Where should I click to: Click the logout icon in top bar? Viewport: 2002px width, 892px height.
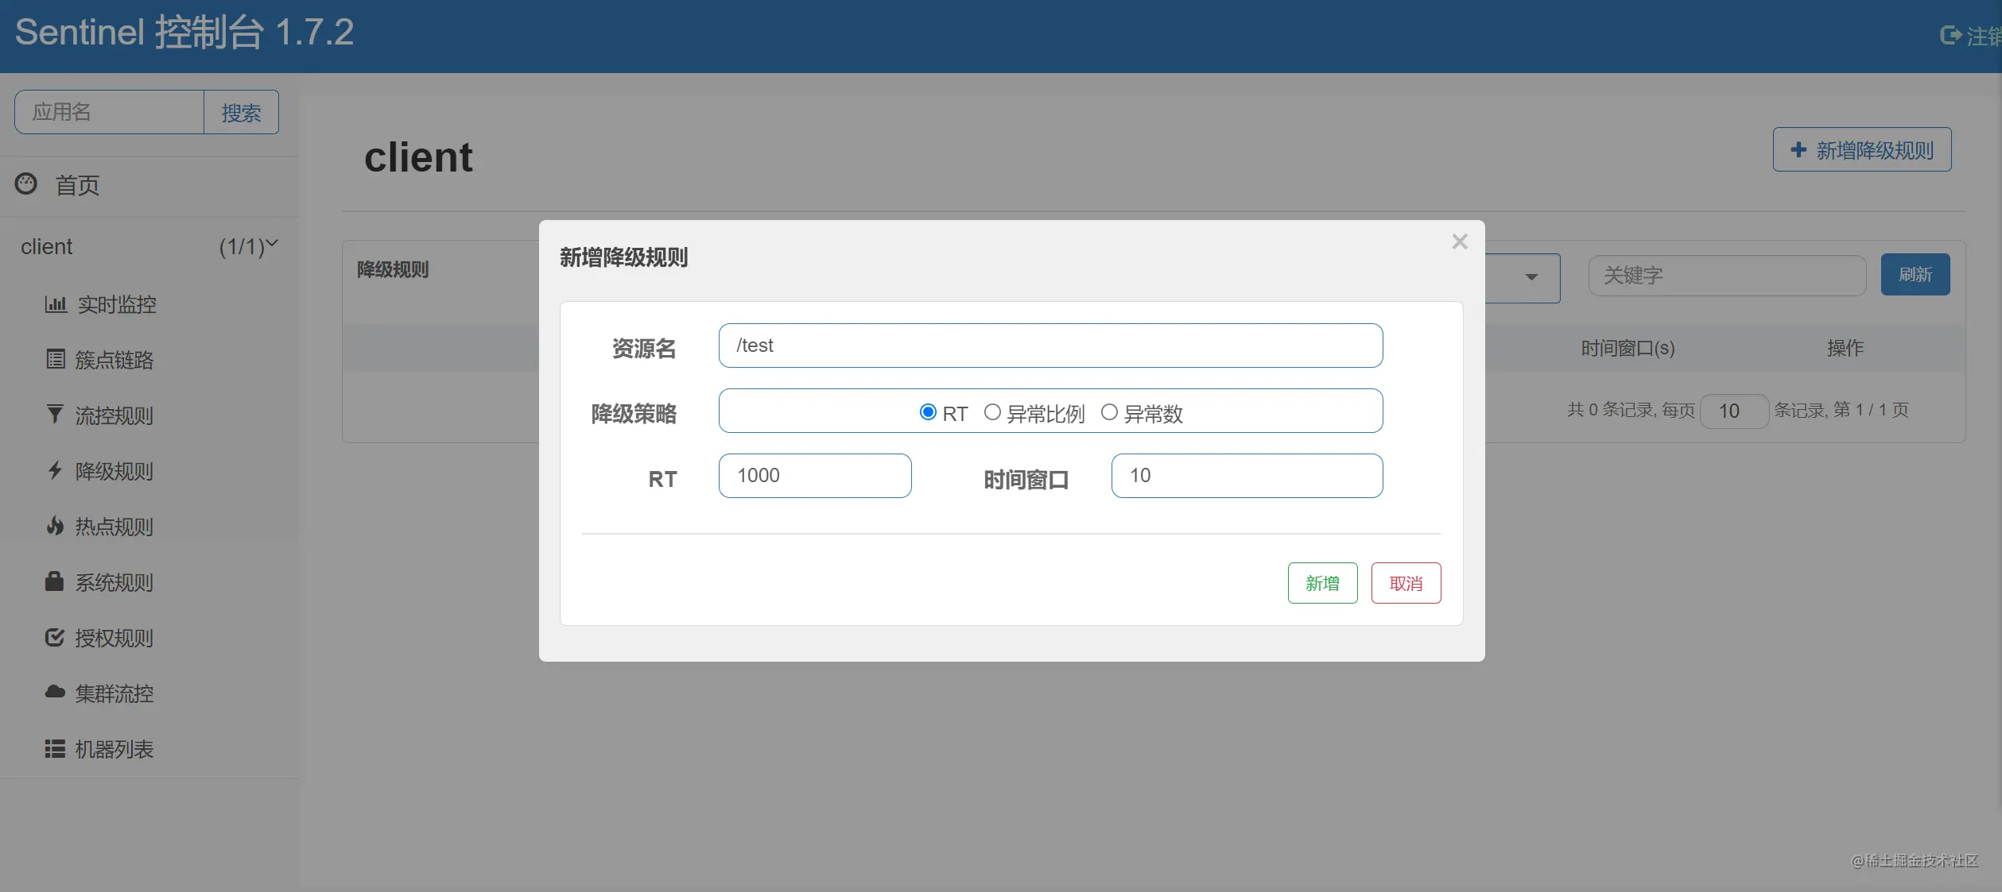point(1951,36)
